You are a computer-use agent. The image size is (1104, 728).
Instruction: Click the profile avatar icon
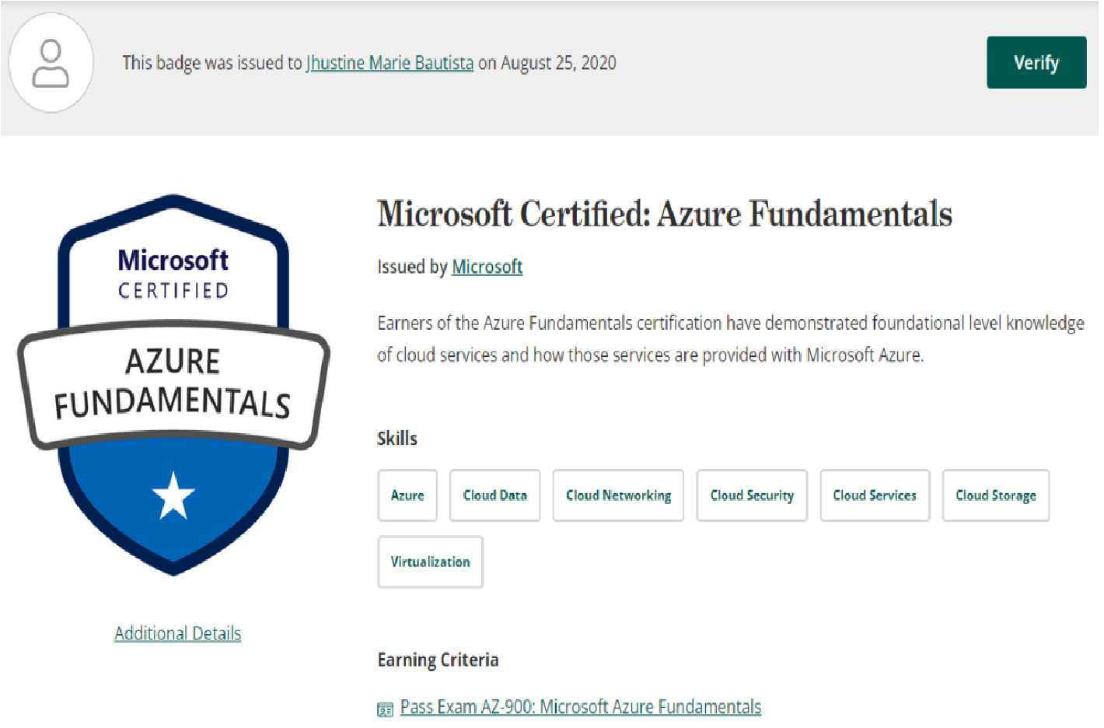[51, 63]
